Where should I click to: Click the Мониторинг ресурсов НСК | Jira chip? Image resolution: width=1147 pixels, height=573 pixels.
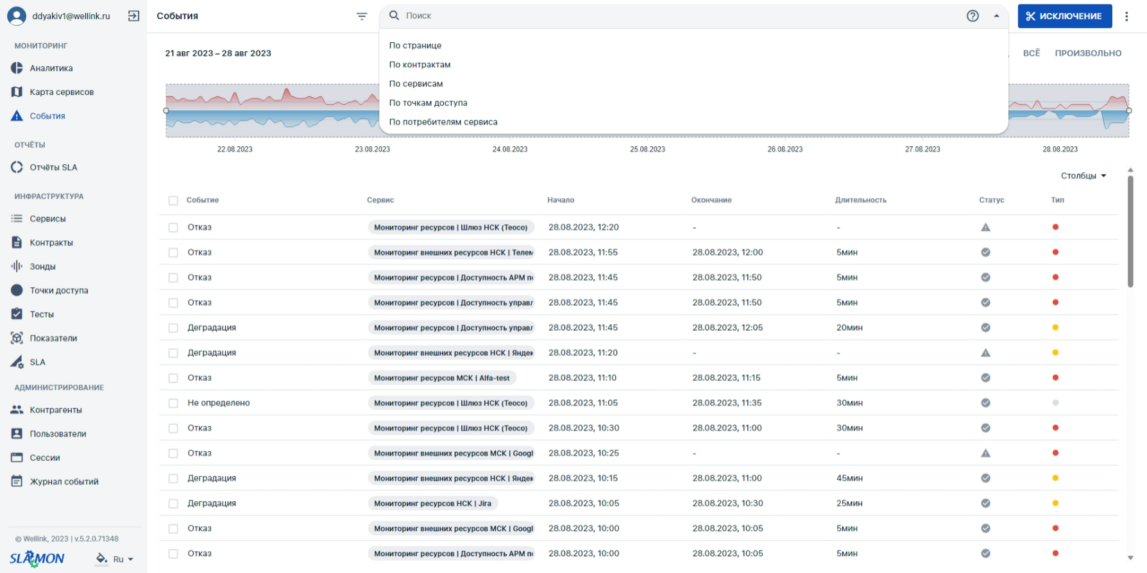433,504
